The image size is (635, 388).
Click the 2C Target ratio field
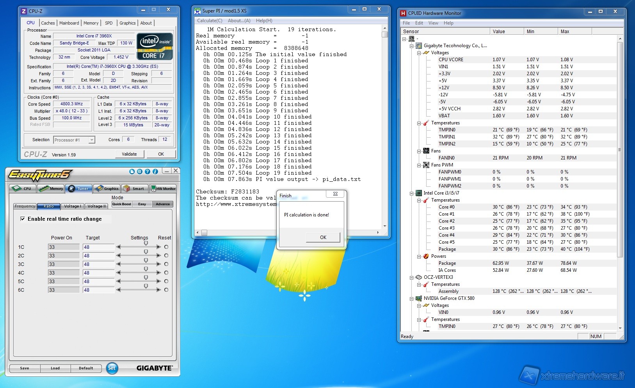tap(98, 256)
